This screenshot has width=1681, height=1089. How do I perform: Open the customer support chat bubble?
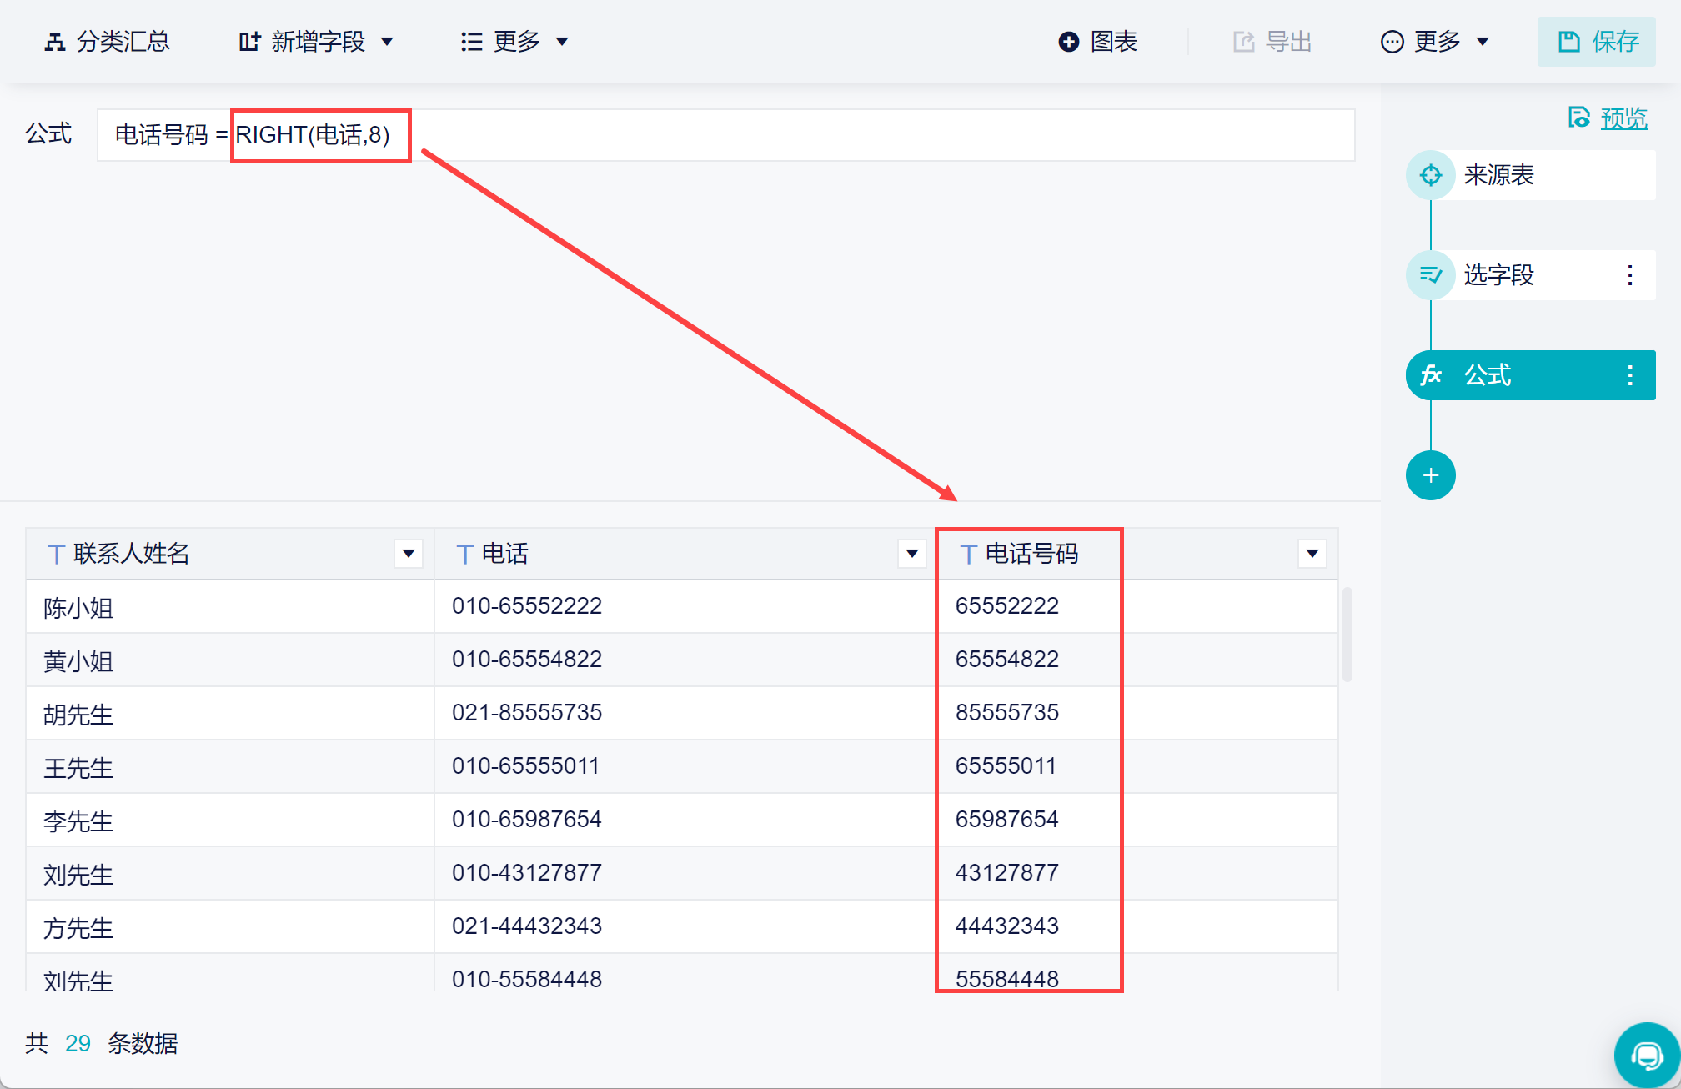click(x=1646, y=1056)
